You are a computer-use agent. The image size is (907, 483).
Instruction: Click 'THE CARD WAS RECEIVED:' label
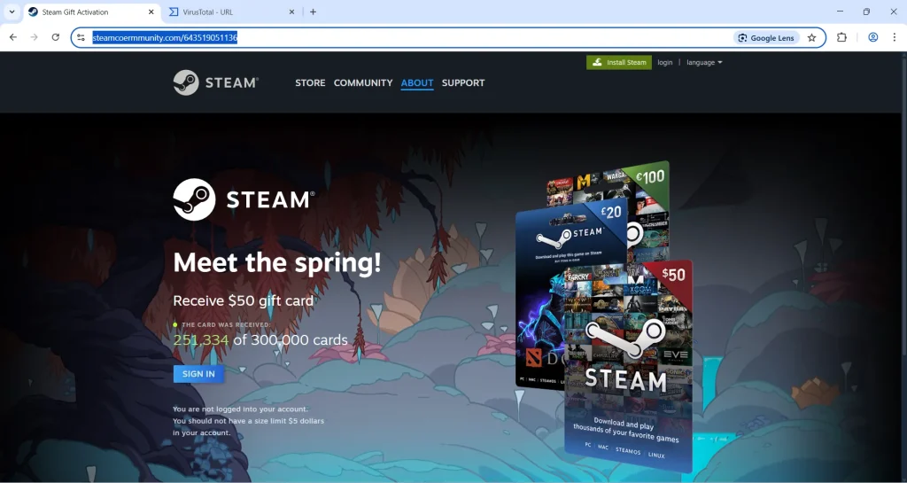pos(226,325)
